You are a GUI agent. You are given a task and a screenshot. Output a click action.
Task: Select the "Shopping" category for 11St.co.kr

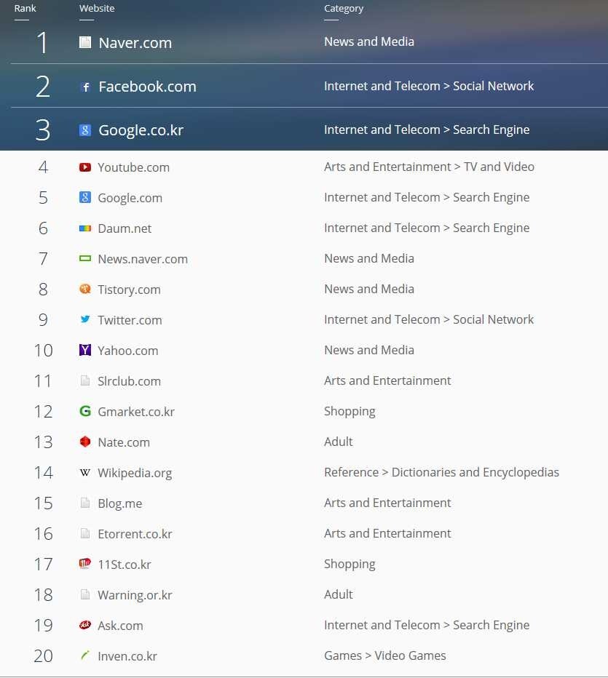point(350,564)
